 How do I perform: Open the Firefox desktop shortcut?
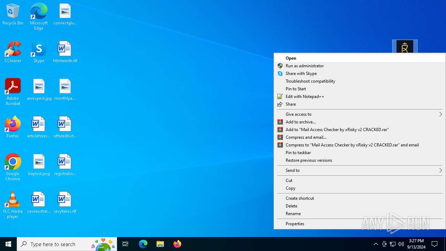click(13, 128)
